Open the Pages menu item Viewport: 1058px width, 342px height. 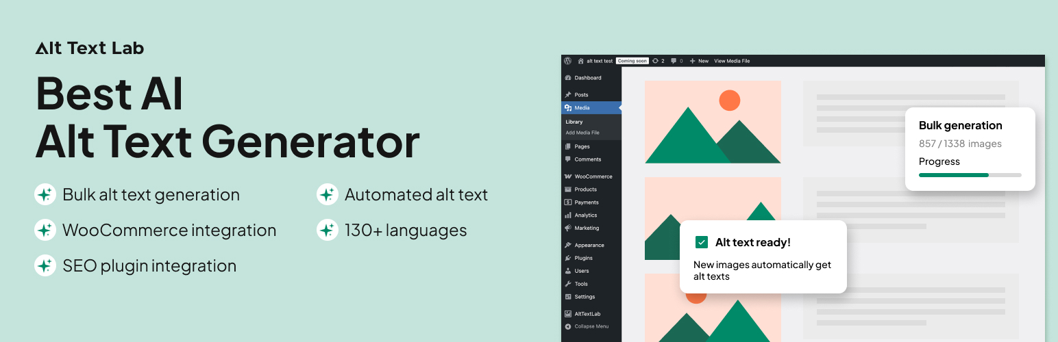click(x=591, y=146)
